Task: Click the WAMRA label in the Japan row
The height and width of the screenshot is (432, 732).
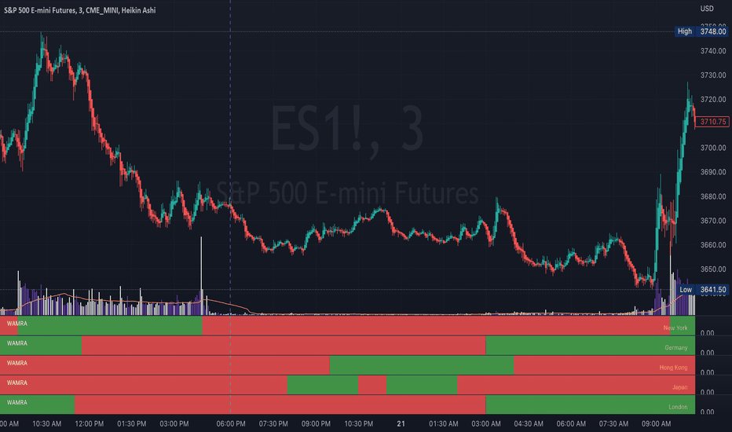Action: coord(16,383)
